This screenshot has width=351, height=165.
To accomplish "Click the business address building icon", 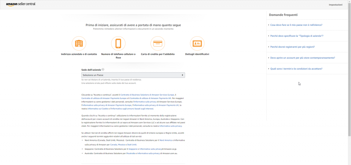I will click(x=79, y=43).
